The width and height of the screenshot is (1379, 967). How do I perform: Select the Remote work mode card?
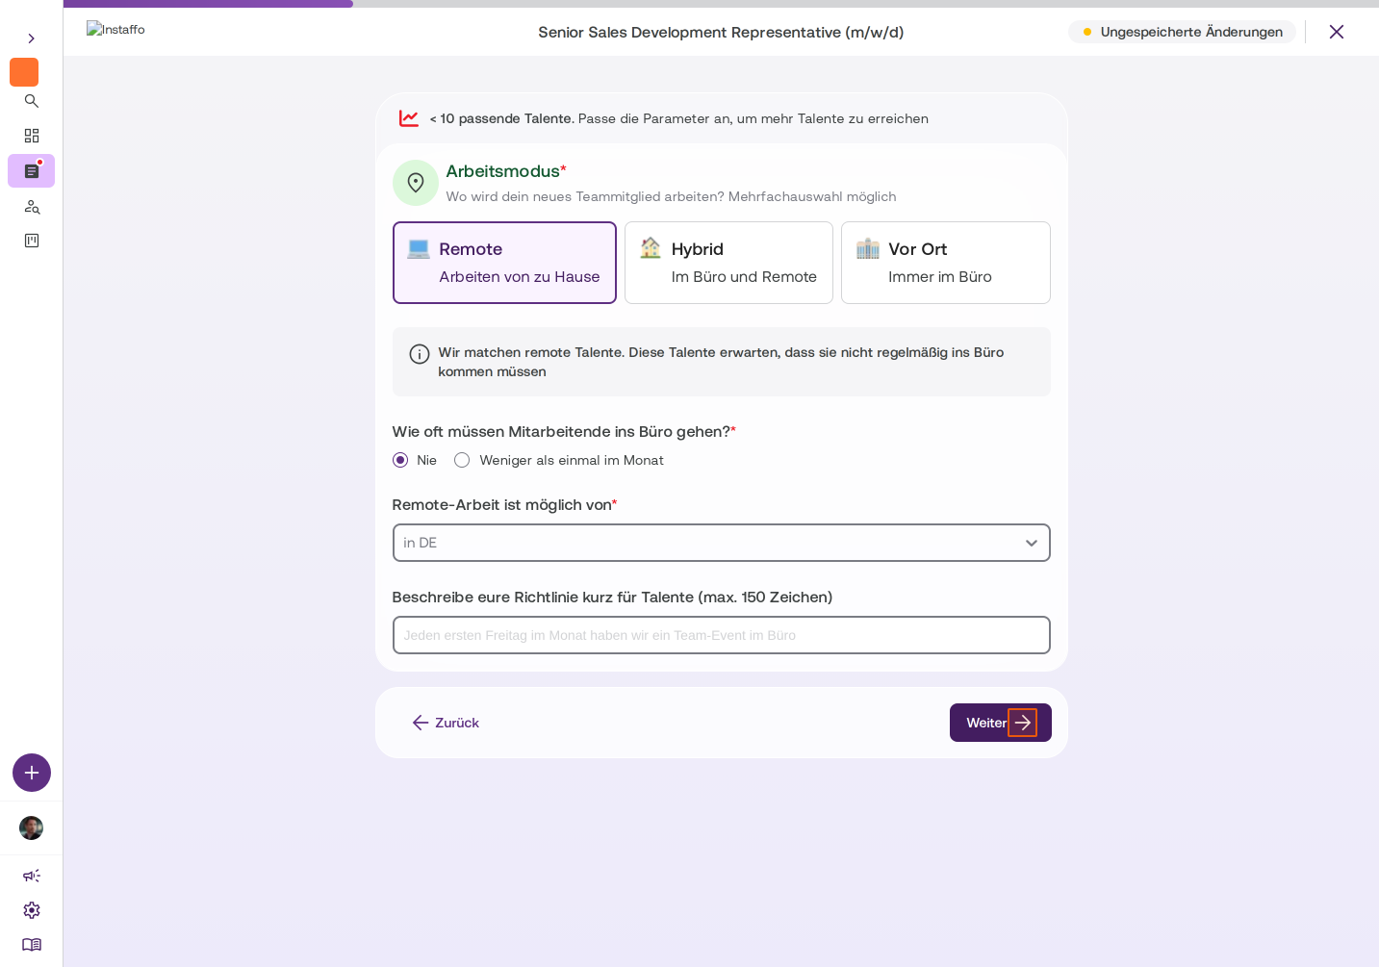click(504, 263)
